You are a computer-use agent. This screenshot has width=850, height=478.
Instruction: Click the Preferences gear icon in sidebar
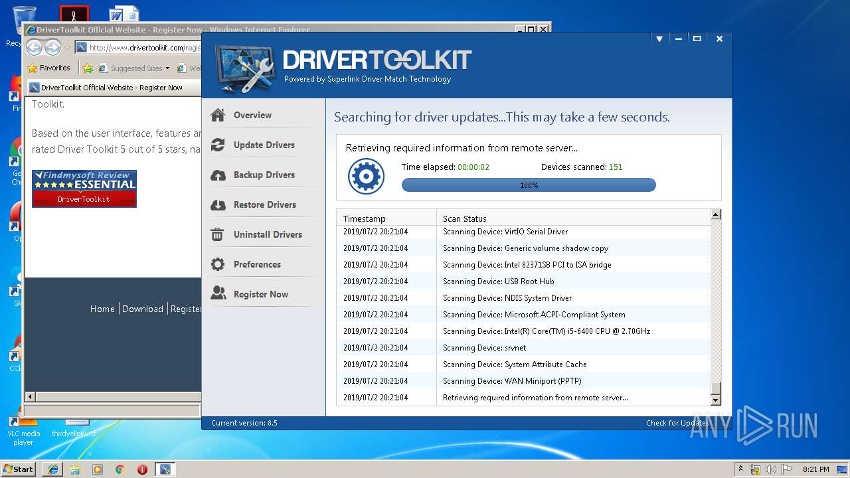tap(218, 264)
